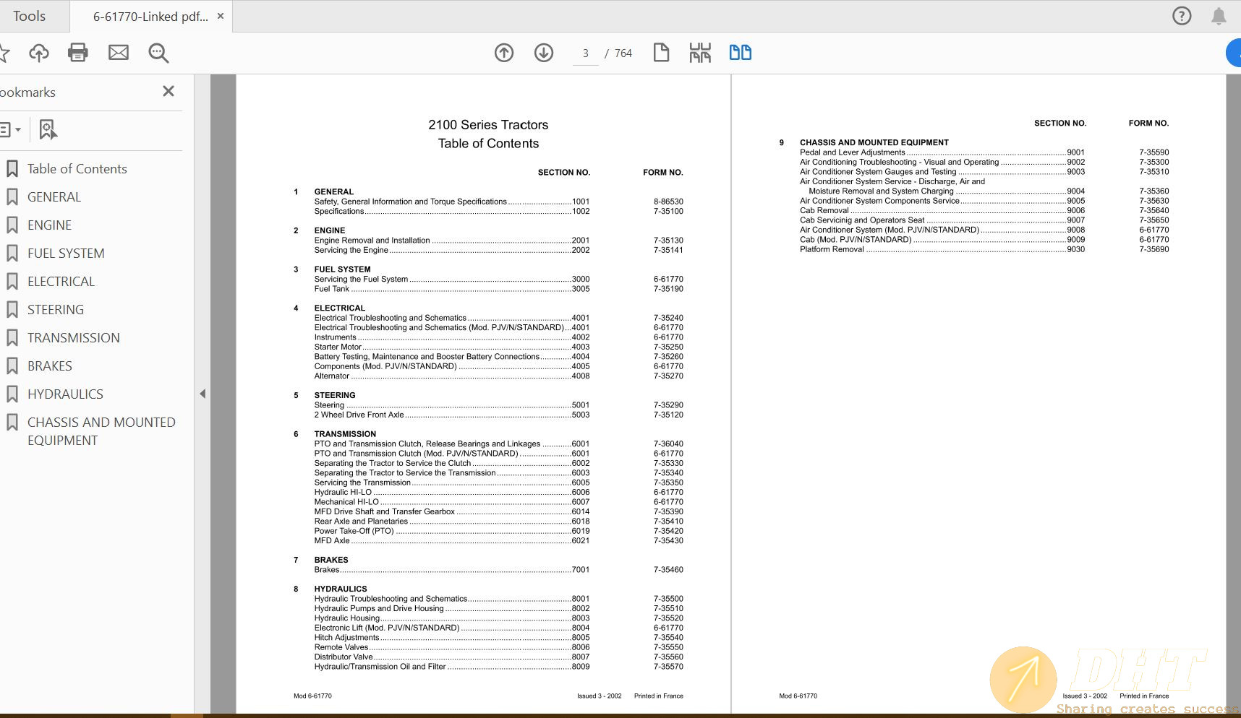Image resolution: width=1241 pixels, height=718 pixels.
Task: Open the fit page scrolling mode icon
Action: coord(700,53)
